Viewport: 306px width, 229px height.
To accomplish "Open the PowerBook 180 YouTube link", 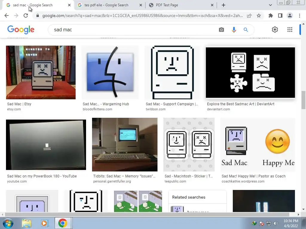I will click(42, 176).
